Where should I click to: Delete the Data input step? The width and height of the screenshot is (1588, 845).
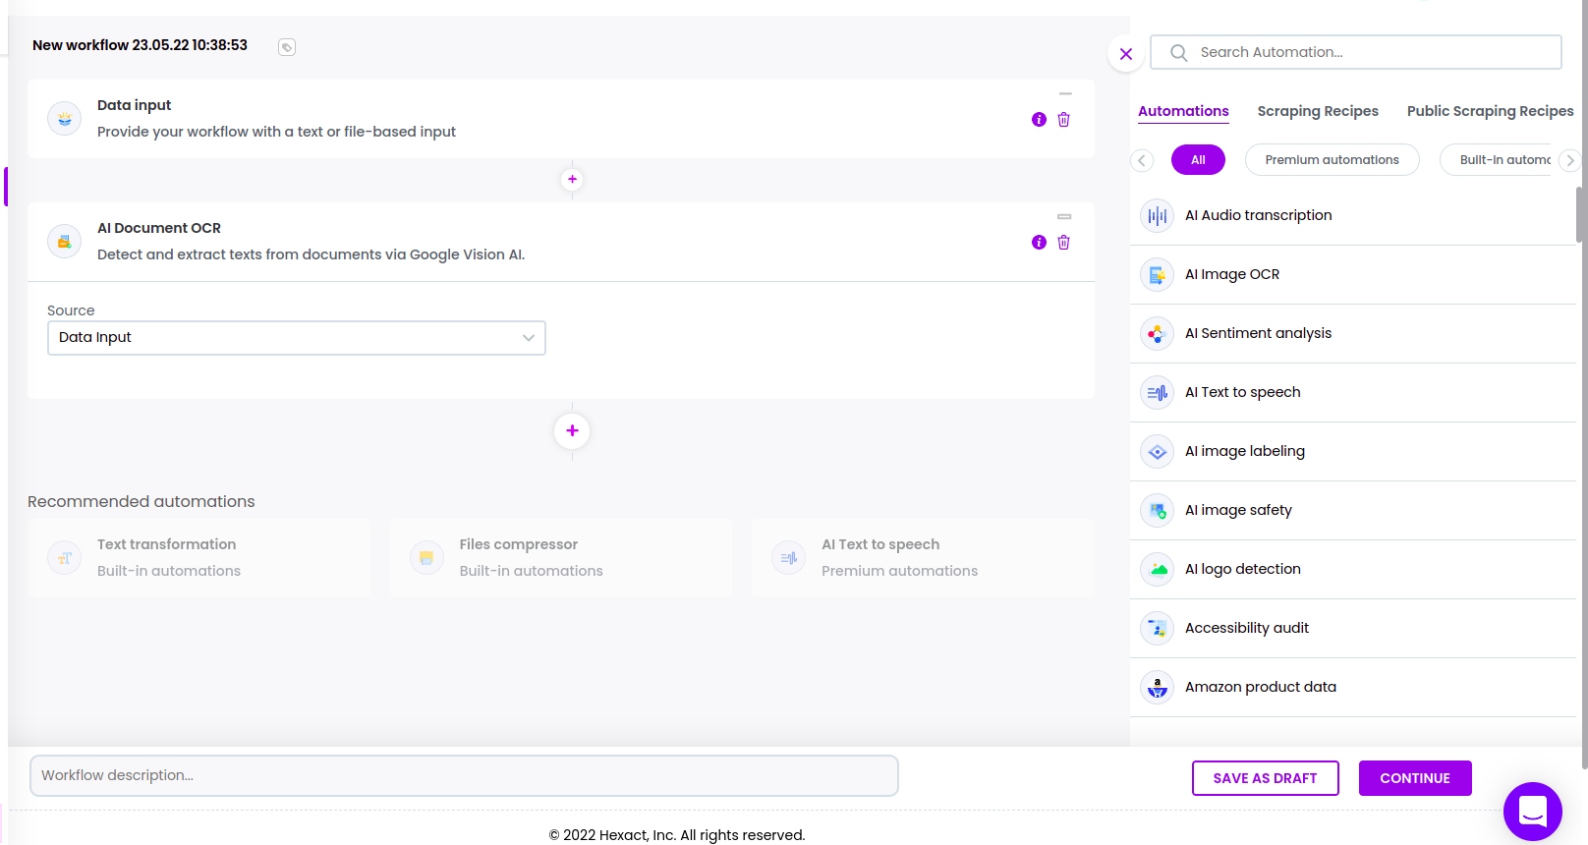[1063, 120]
